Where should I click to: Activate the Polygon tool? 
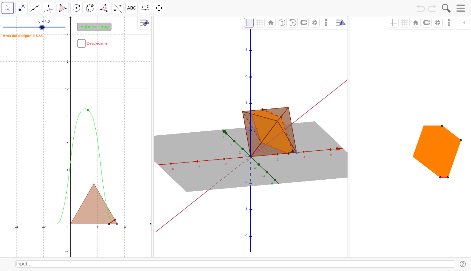tap(63, 8)
